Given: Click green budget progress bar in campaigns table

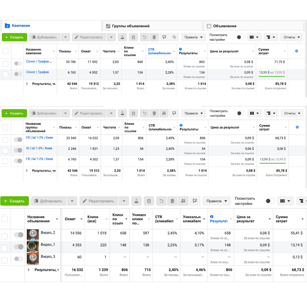Looking at the screenshot, I should coord(272,76).
